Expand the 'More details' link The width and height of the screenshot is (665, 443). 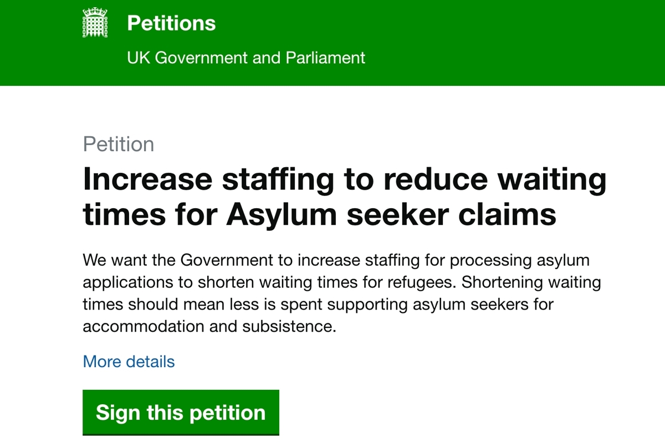[x=129, y=362]
